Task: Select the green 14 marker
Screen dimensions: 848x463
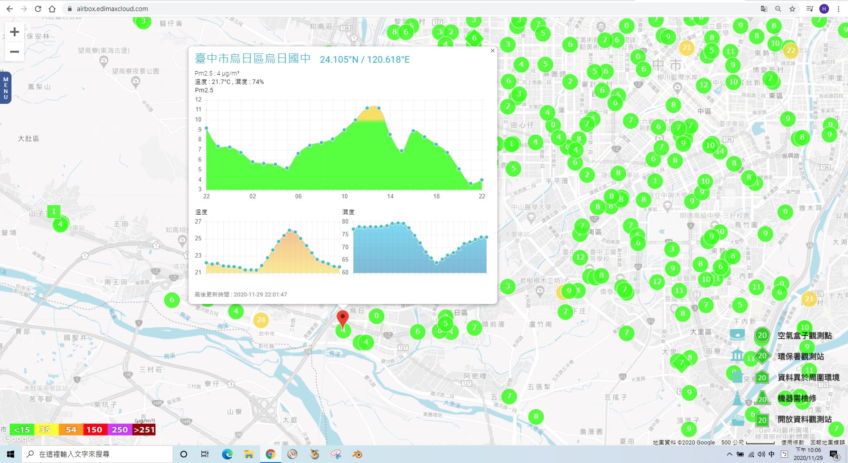Action: pos(720,151)
